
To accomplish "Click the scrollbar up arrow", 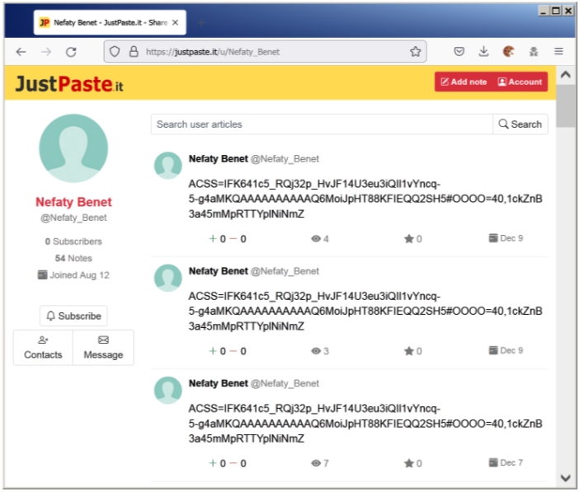I will pos(565,75).
